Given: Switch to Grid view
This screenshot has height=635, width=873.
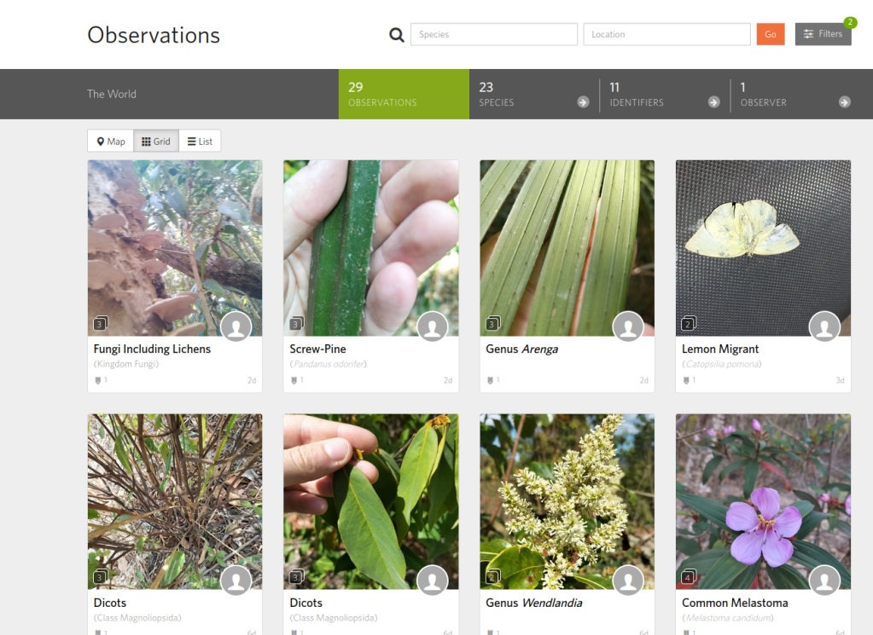Looking at the screenshot, I should [x=156, y=141].
